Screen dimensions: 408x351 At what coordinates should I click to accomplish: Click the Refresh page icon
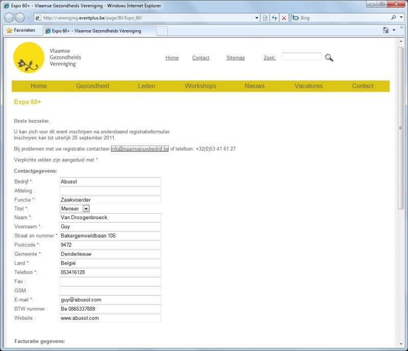(274, 18)
